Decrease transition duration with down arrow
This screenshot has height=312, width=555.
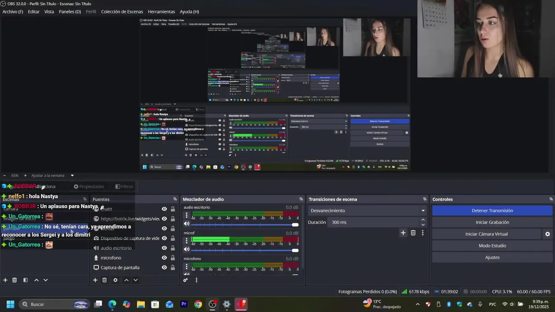[x=423, y=224]
